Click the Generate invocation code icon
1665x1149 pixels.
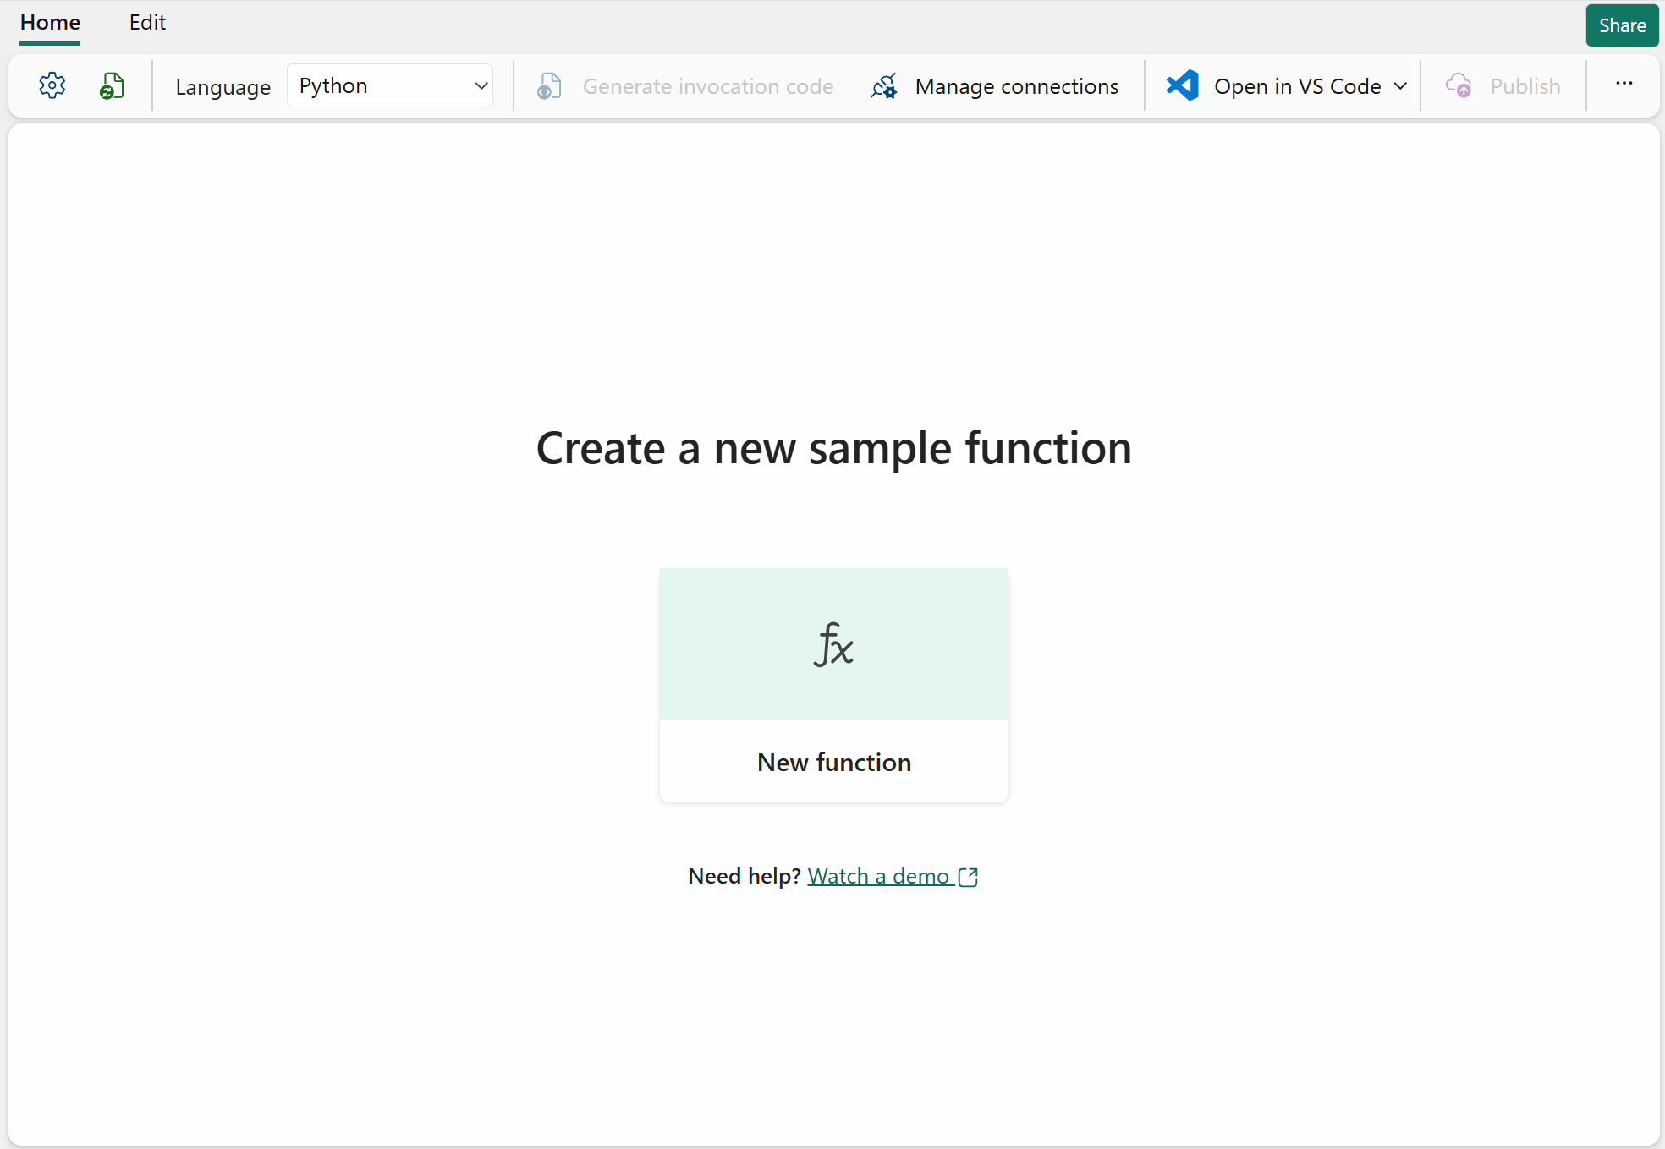[x=549, y=86]
